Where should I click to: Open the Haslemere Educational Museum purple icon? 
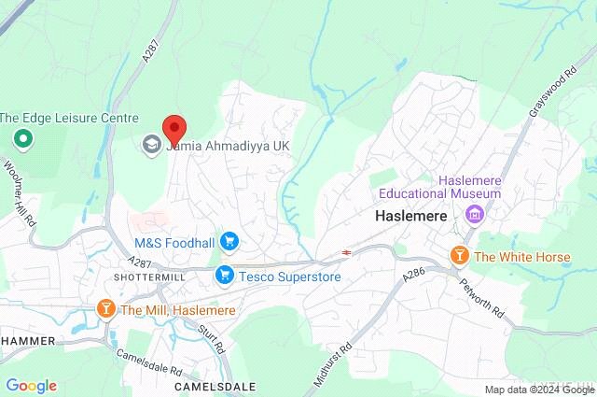pyautogui.click(x=475, y=215)
